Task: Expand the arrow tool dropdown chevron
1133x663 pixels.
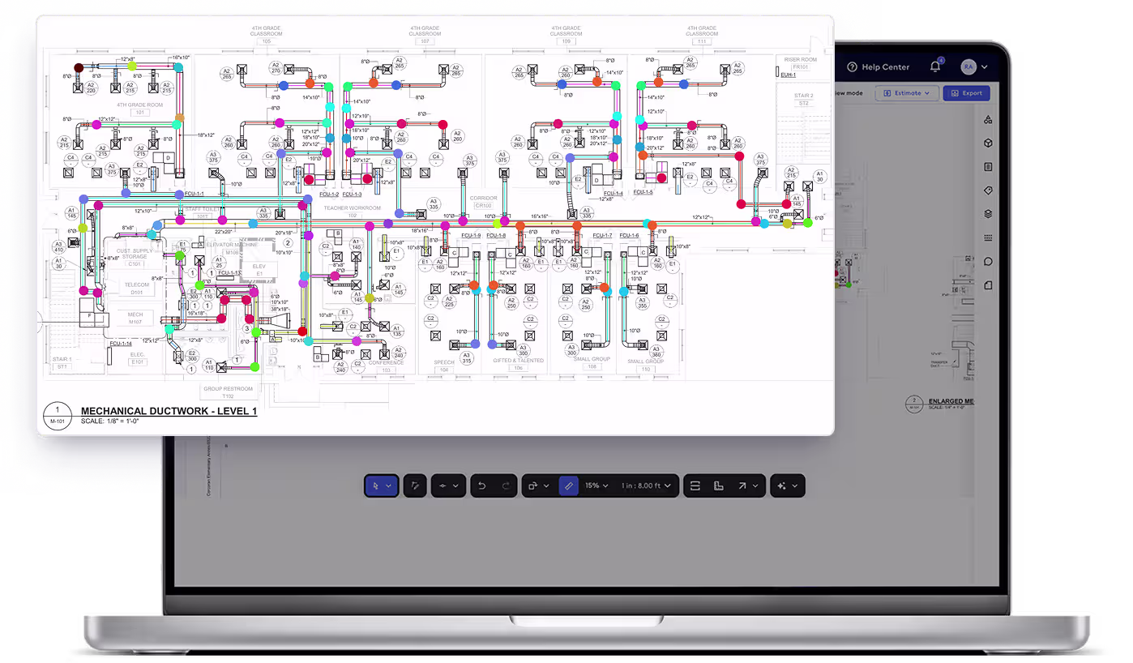Action: coord(755,485)
